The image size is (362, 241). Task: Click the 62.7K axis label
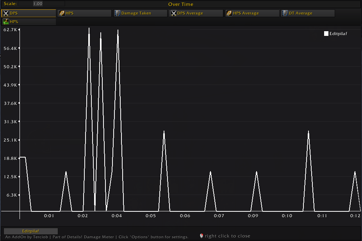(10, 30)
